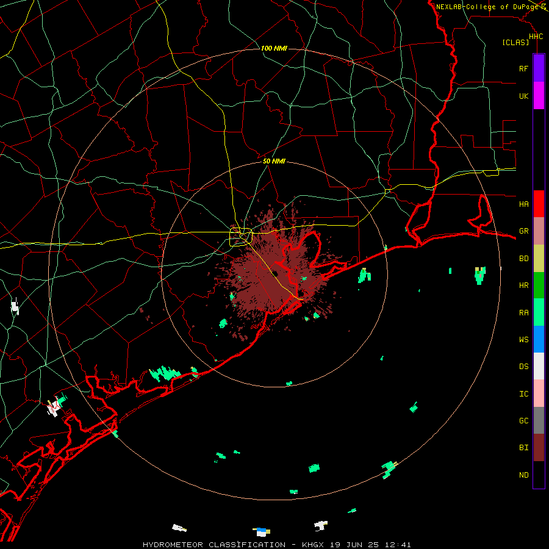Click the BI dark red legend swatch

tap(539, 448)
